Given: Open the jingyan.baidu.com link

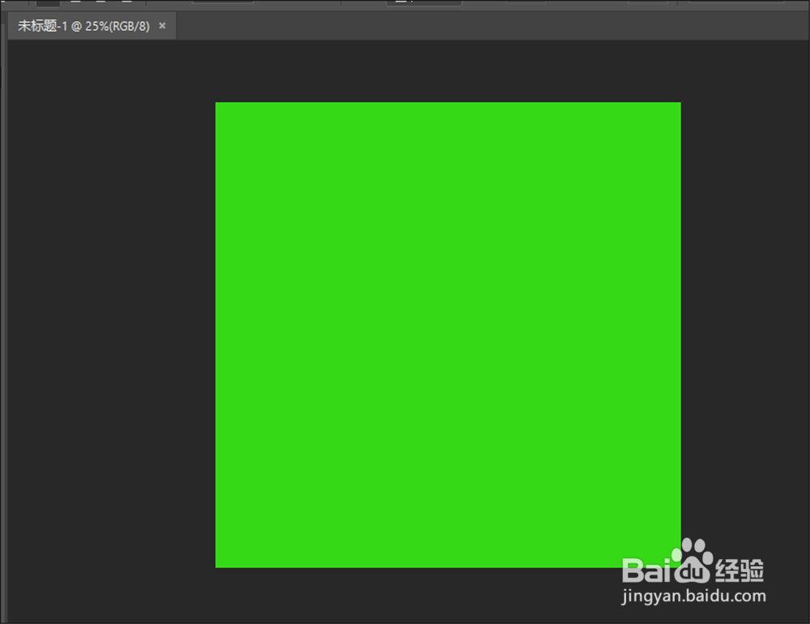Looking at the screenshot, I should pos(693,595).
